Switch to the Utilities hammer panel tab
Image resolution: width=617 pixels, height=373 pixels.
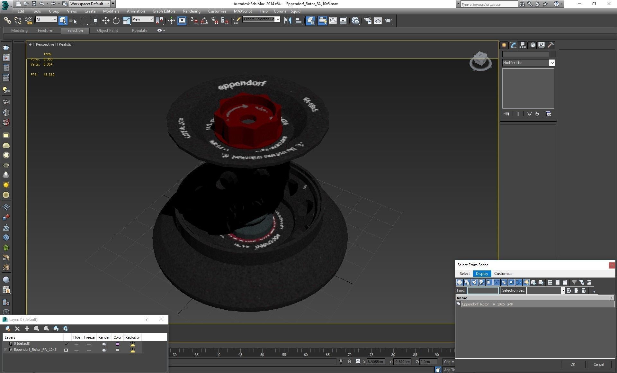(x=551, y=45)
